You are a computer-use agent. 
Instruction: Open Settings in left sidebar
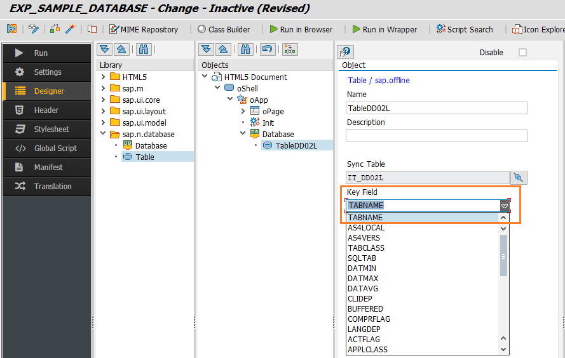tap(47, 72)
